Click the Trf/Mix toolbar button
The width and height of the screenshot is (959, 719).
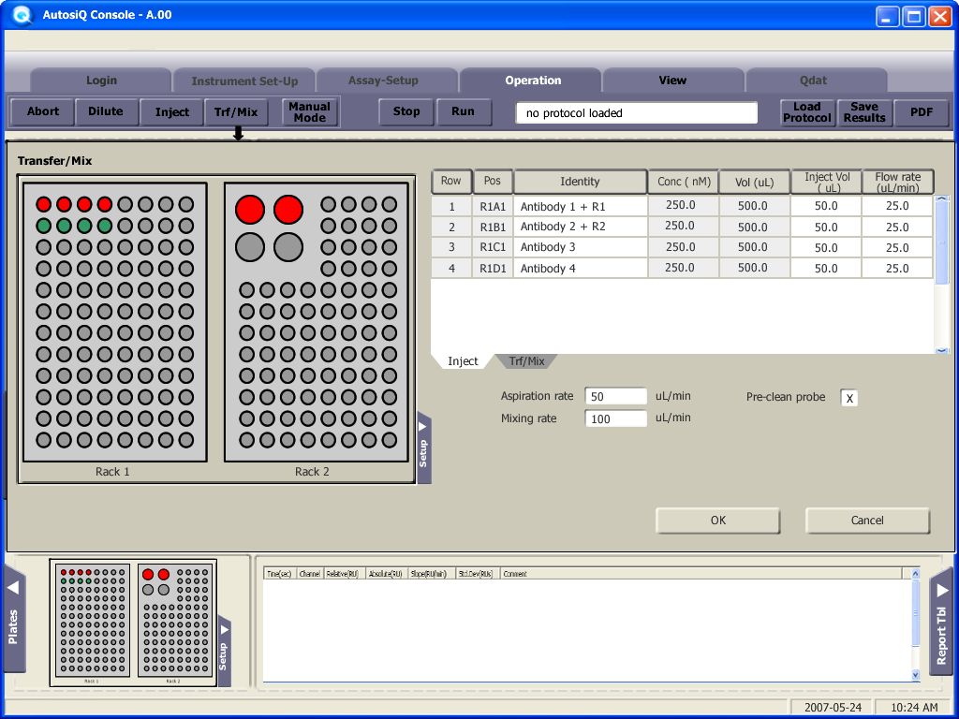(236, 112)
